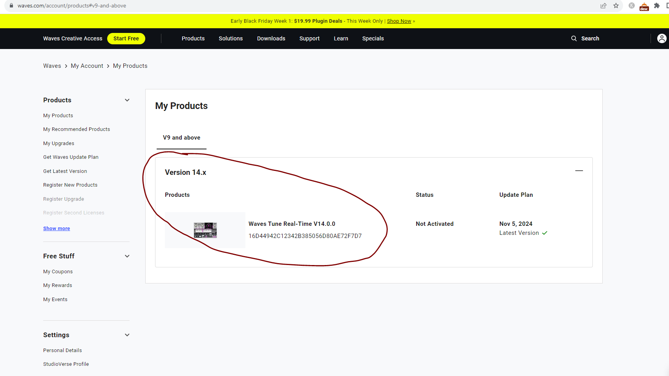This screenshot has width=669, height=376.
Task: Collapse the Products sidebar section
Action: tap(127, 100)
